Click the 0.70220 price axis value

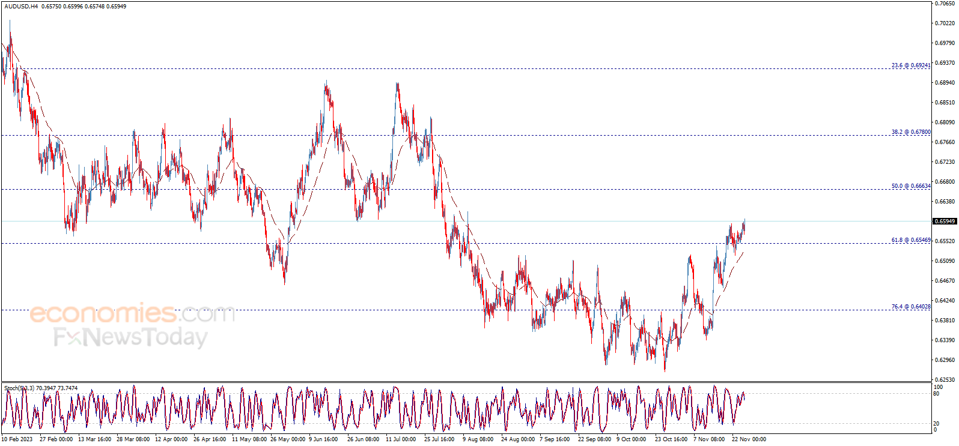tap(945, 23)
